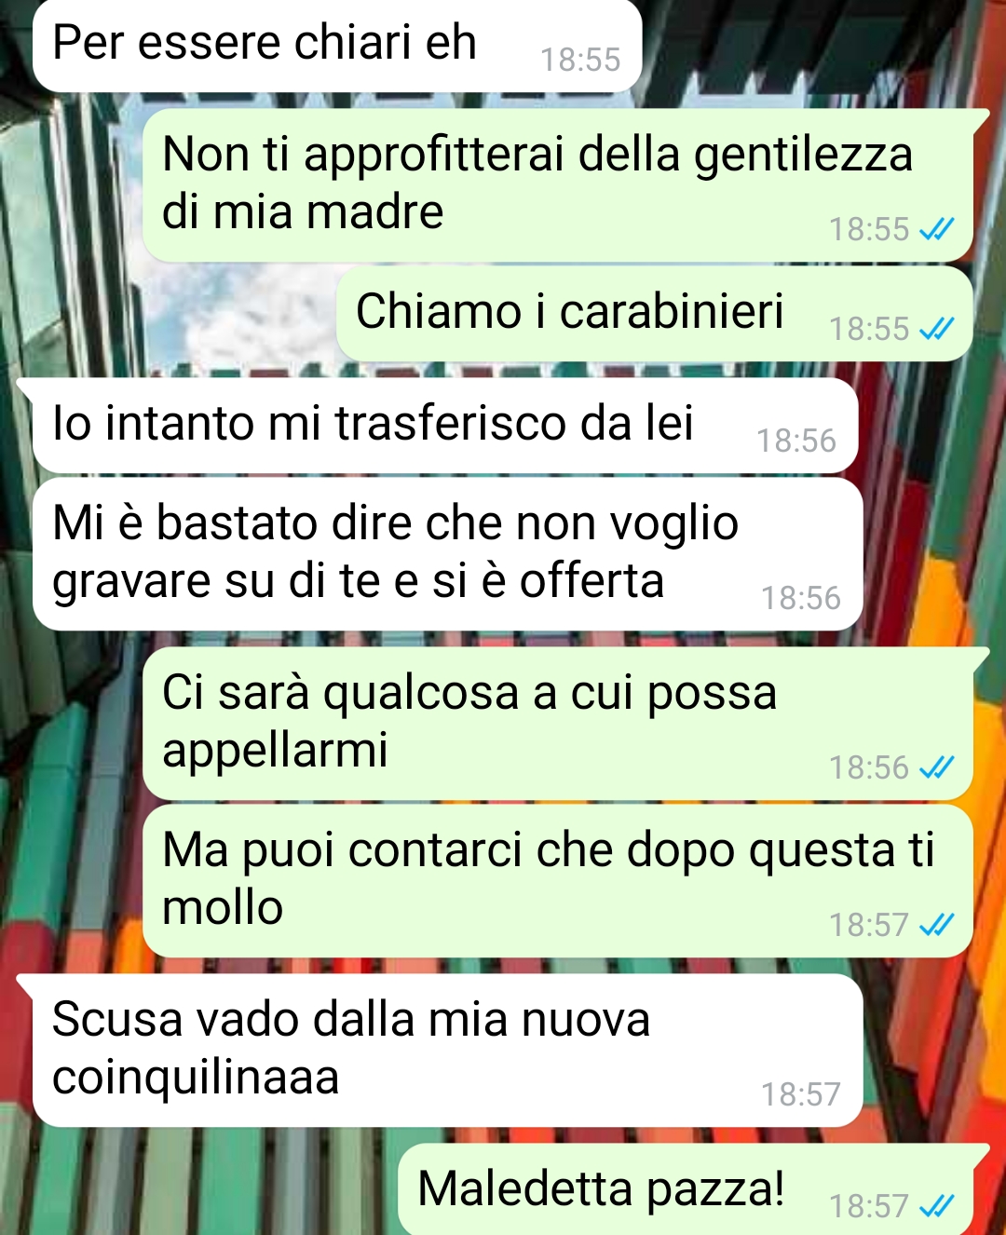Click read checkmarks on 'gentilezza di mia madre' message
Screen dimensions: 1006x1235
[x=936, y=229]
